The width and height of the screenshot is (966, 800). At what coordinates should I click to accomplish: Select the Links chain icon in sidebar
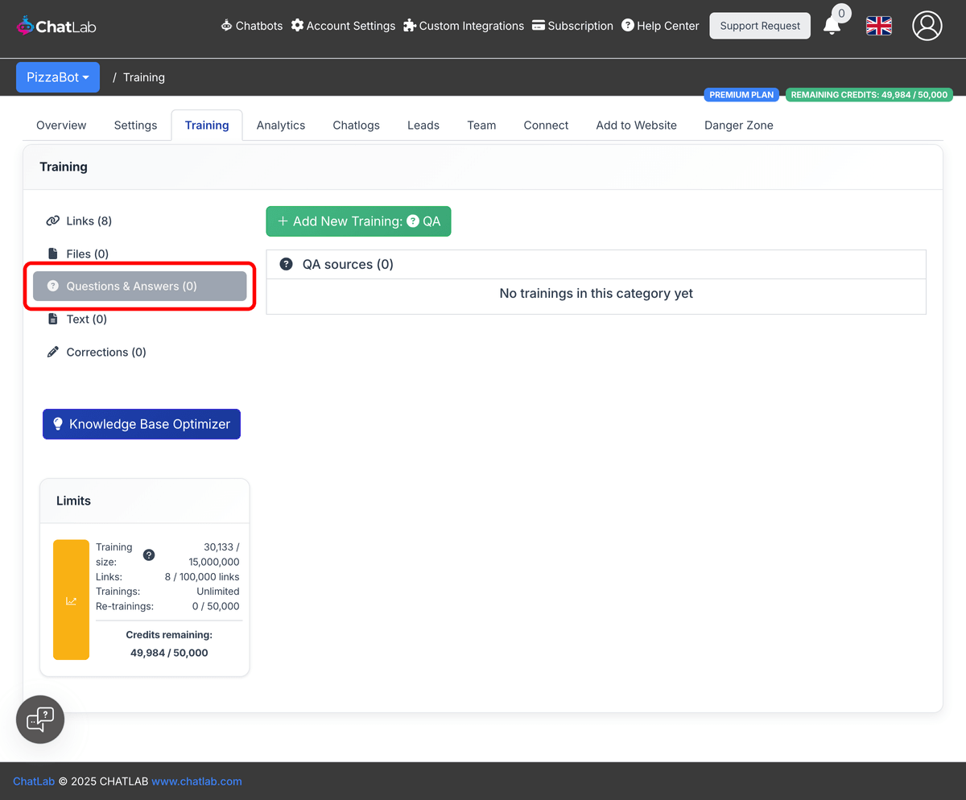(x=53, y=221)
